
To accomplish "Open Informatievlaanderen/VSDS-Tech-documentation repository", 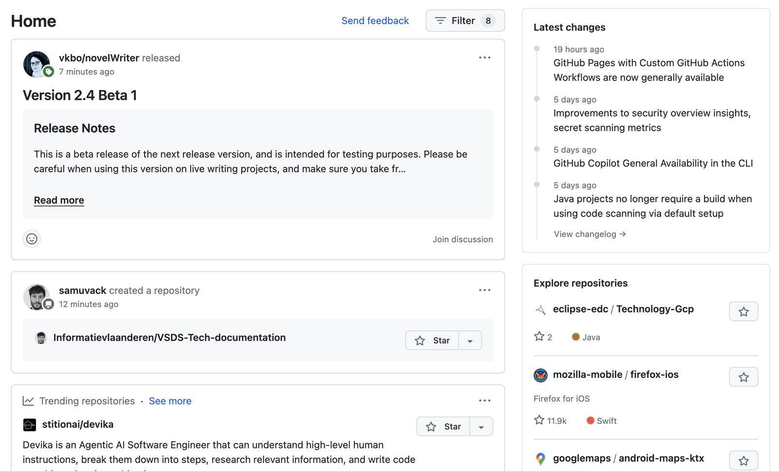I will click(169, 338).
